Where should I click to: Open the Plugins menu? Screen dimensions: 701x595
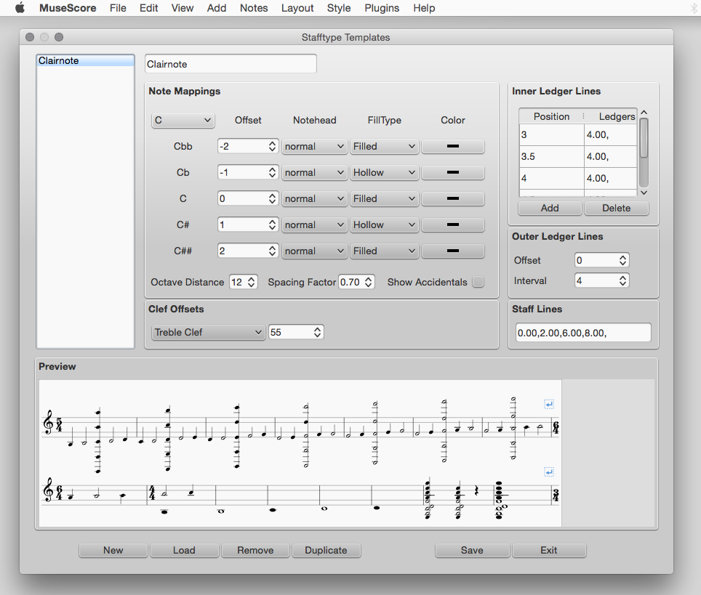382,8
